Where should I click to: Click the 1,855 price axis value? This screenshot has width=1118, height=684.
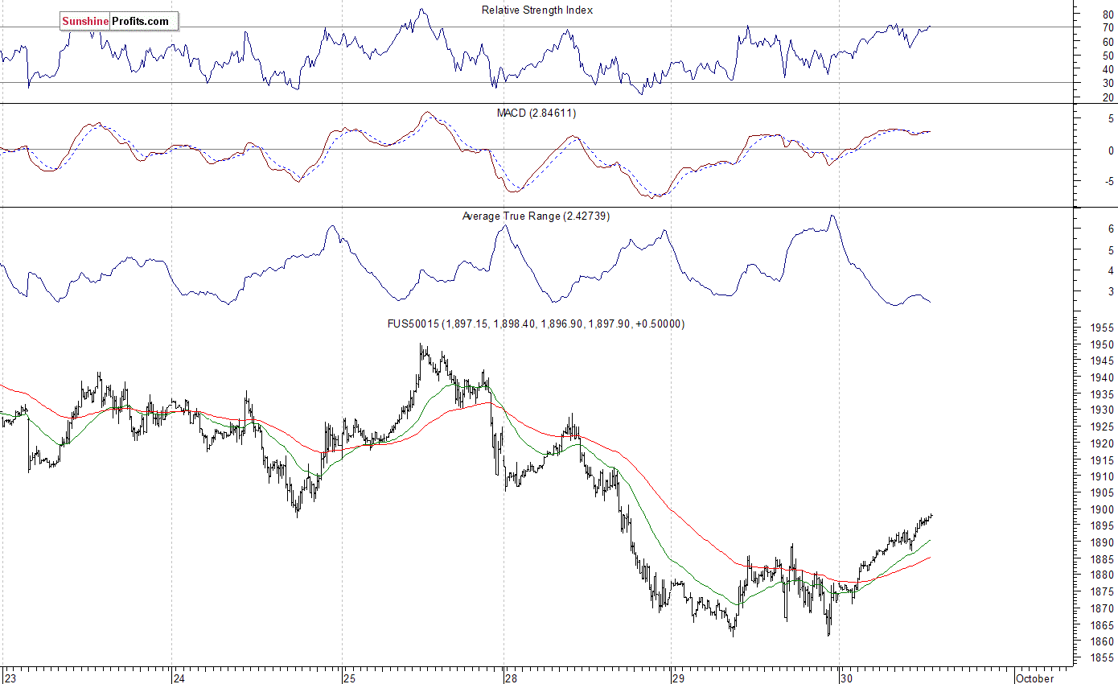point(1101,658)
